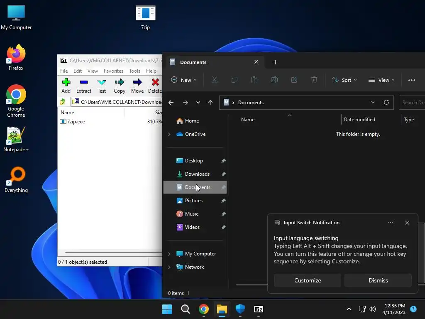Click the Move icon in 7-Zip toolbar
Screen dimensions: 425x319
coord(137,86)
